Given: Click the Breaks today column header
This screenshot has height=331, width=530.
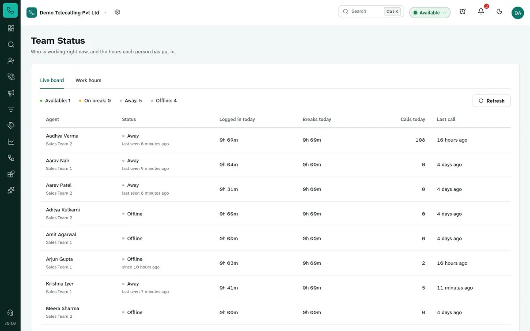Looking at the screenshot, I should click(x=317, y=119).
